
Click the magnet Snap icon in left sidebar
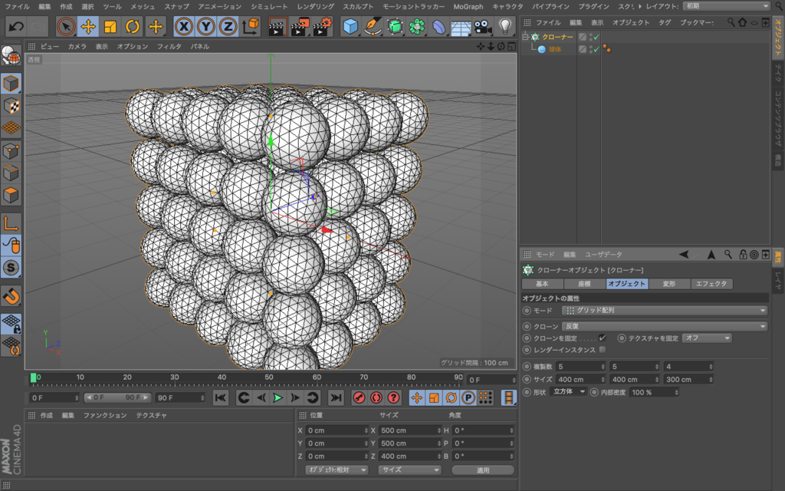(x=11, y=295)
